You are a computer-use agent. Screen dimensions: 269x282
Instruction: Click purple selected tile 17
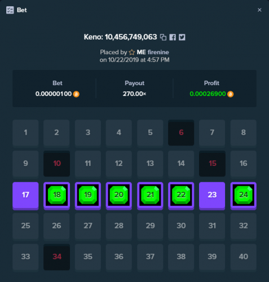point(25,196)
